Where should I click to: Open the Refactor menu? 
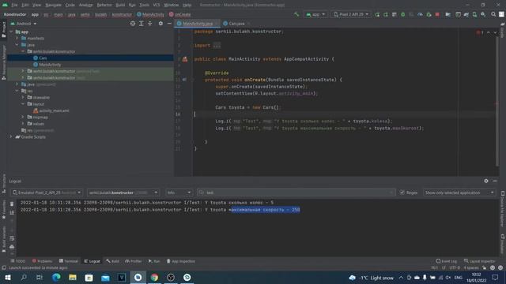[x=104, y=5]
